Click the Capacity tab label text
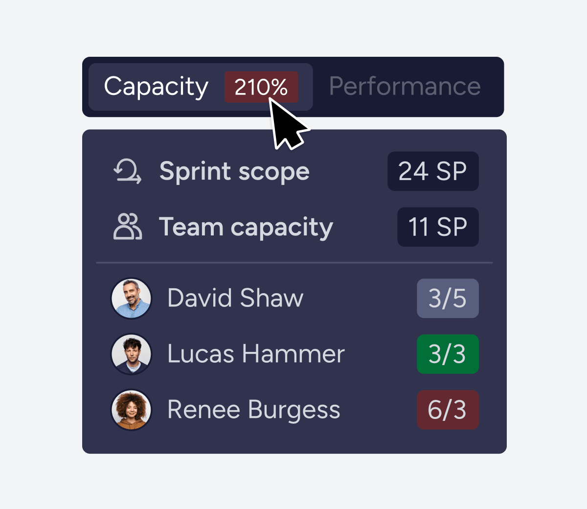The width and height of the screenshot is (587, 509). pyautogui.click(x=156, y=87)
